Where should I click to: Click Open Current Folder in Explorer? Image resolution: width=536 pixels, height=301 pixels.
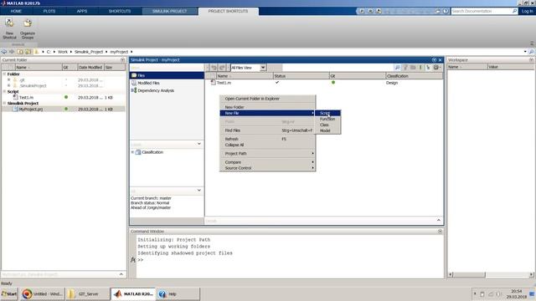[x=267, y=99]
